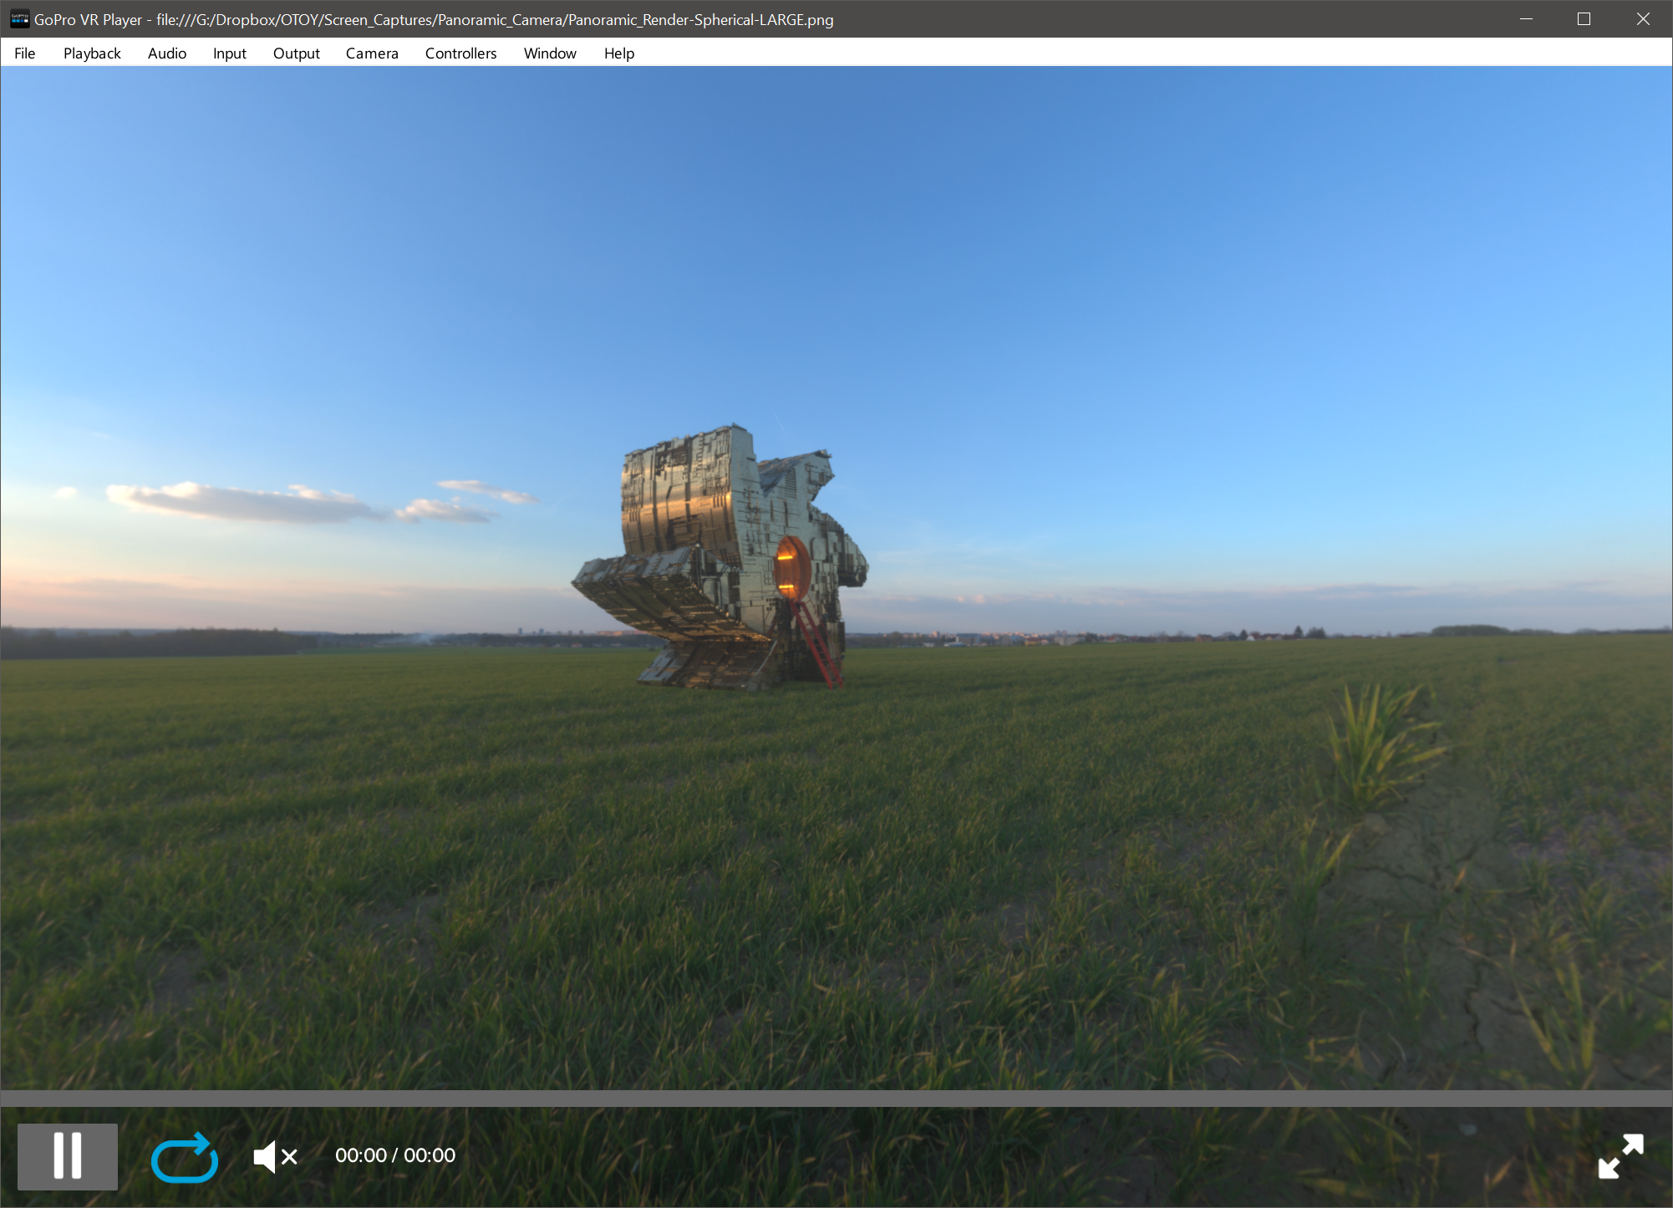This screenshot has width=1673, height=1208.
Task: Open the Help menu
Action: (619, 53)
